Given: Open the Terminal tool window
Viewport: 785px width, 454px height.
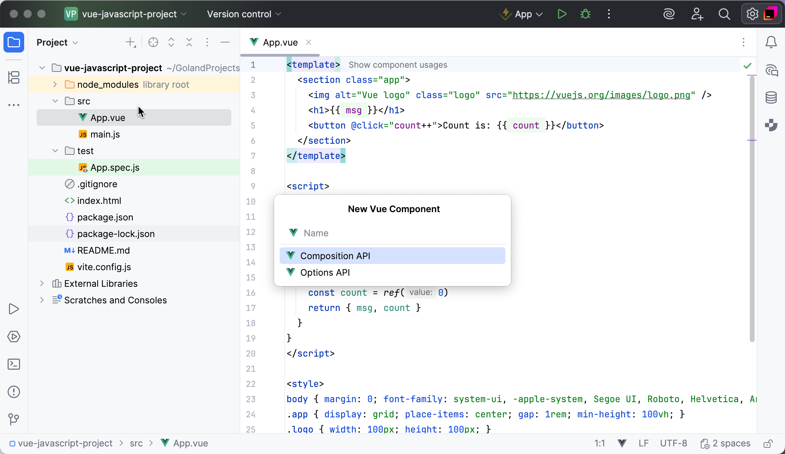Looking at the screenshot, I should [x=14, y=364].
